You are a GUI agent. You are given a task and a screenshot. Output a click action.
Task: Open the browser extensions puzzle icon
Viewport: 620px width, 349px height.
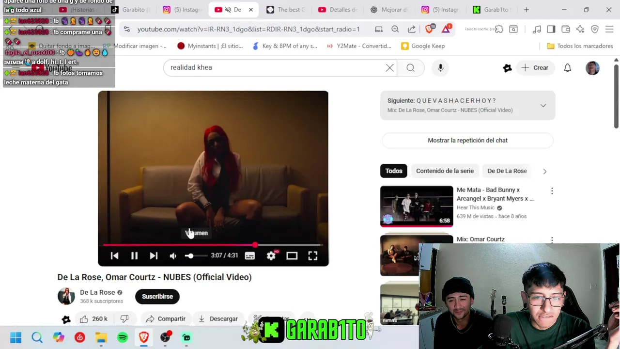499,29
